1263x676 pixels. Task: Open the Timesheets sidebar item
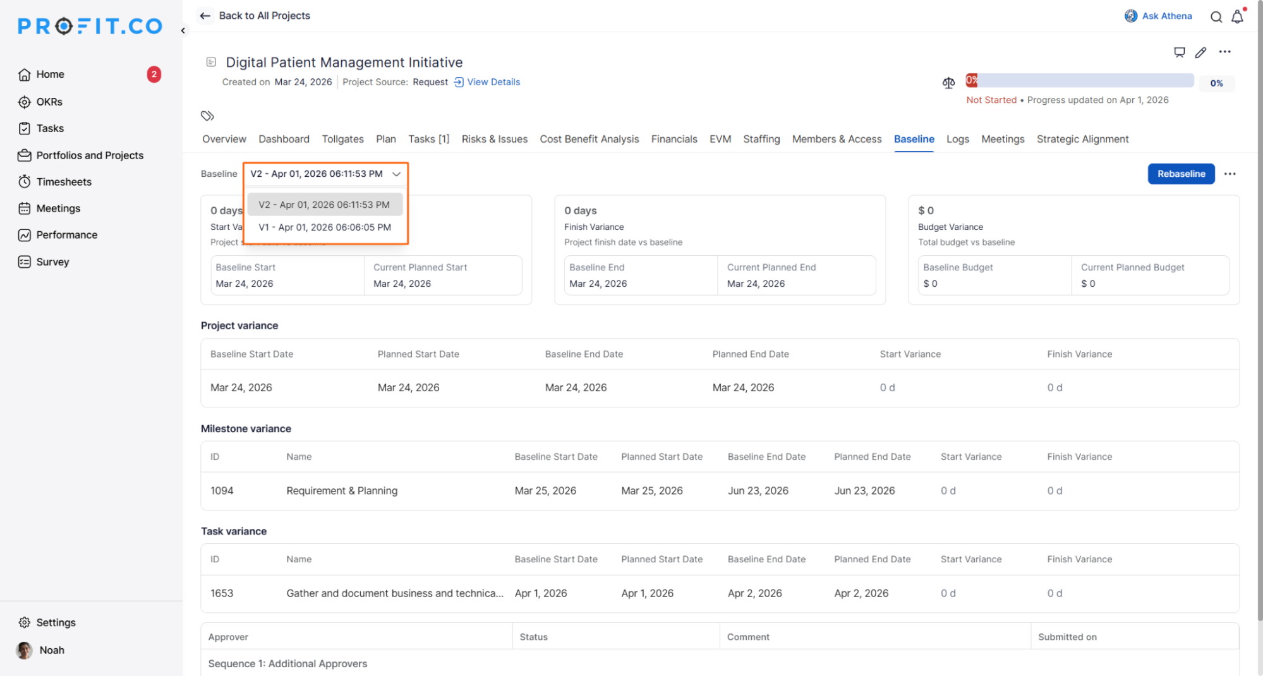(x=64, y=182)
